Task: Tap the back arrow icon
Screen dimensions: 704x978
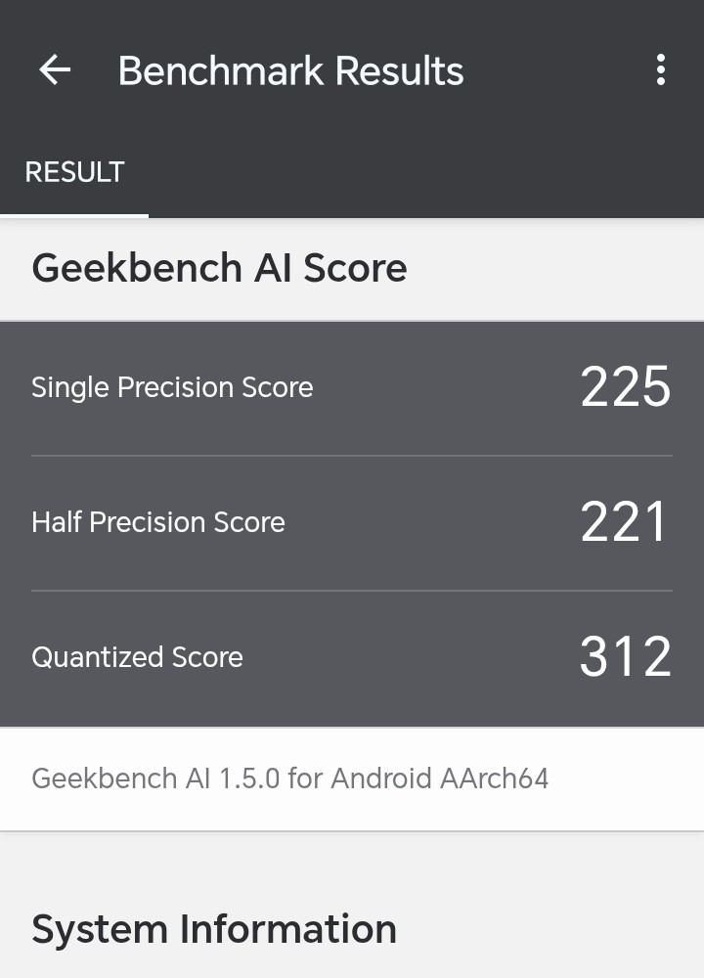Action: coord(55,70)
